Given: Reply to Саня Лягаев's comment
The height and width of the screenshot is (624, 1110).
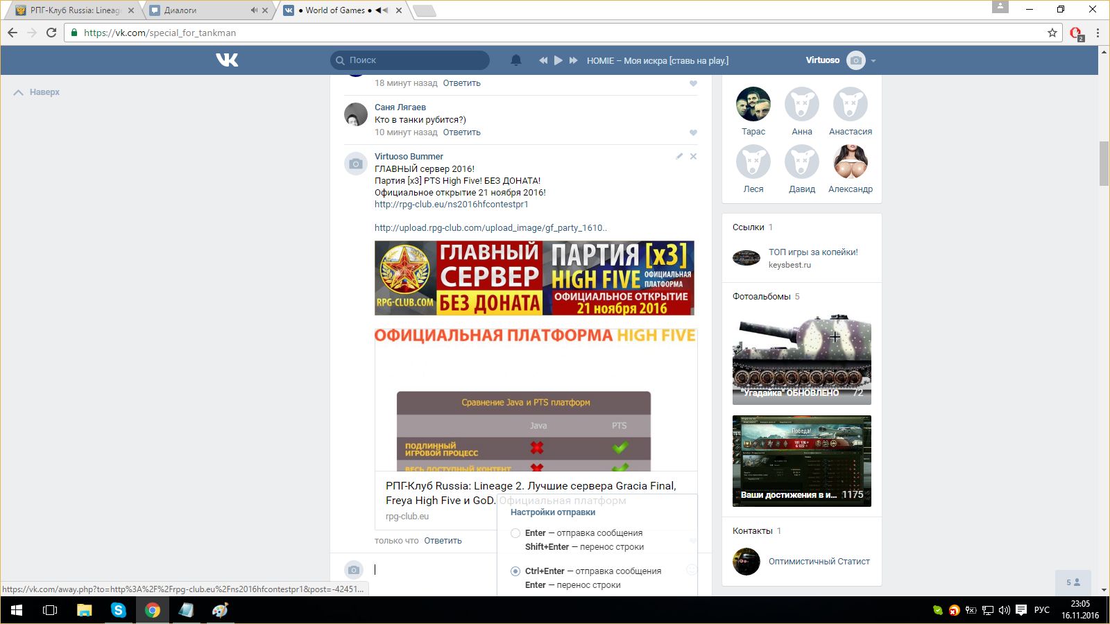Looking at the screenshot, I should click(462, 132).
